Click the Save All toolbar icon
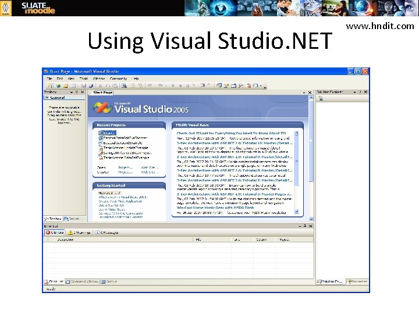The height and width of the screenshot is (314, 419). pos(91,85)
